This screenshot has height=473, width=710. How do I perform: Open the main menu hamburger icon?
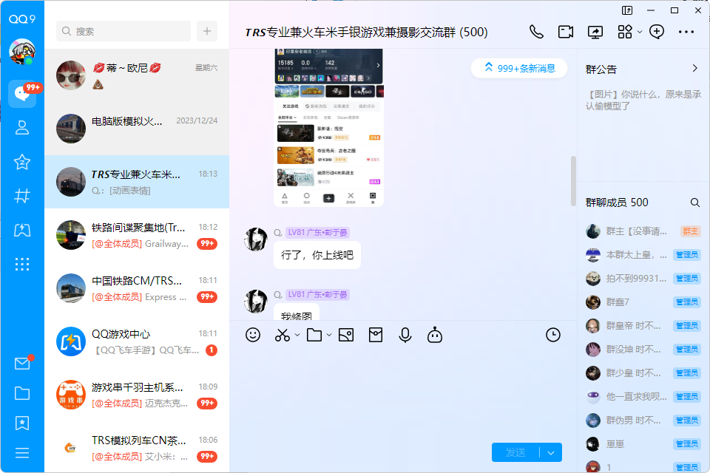22,453
